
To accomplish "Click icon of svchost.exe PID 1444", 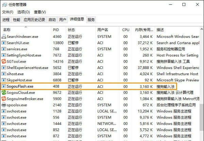I will [x=4, y=124].
